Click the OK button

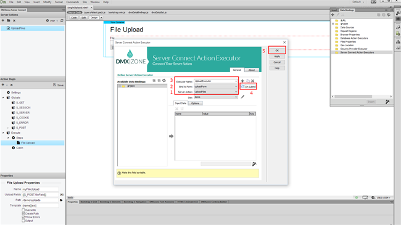tap(277, 51)
